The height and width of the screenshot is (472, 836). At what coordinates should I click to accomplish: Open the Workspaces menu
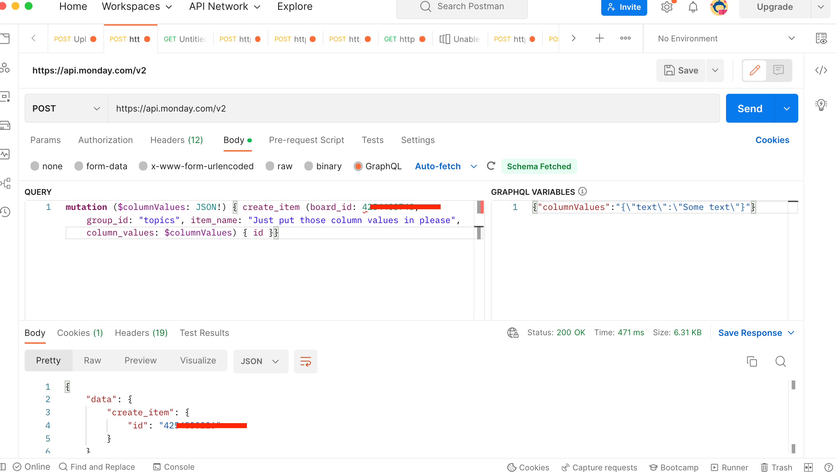pyautogui.click(x=137, y=7)
